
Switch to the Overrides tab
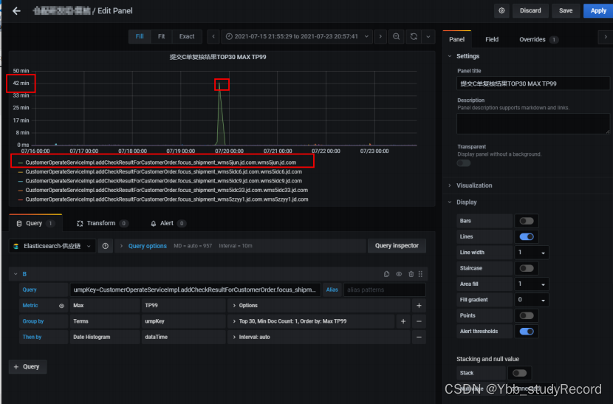pyautogui.click(x=538, y=39)
